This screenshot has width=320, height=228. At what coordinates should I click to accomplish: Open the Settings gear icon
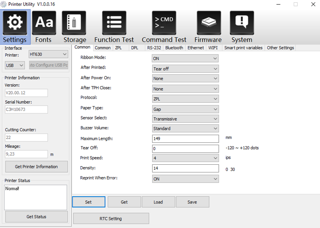coord(15,23)
